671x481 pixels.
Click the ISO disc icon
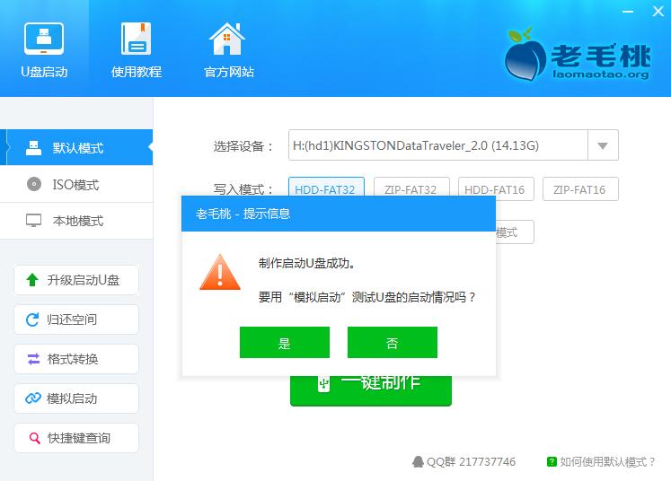click(x=34, y=184)
